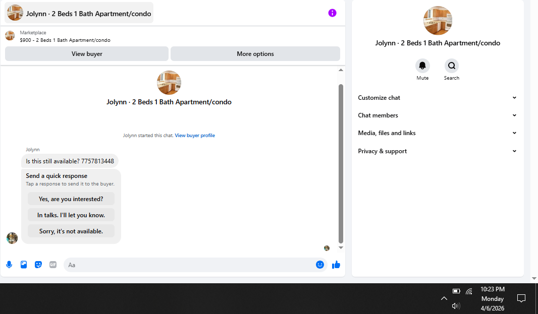This screenshot has width=538, height=314.
Task: Click the header listing thumbnail next to Jolynn
Action: pos(15,13)
